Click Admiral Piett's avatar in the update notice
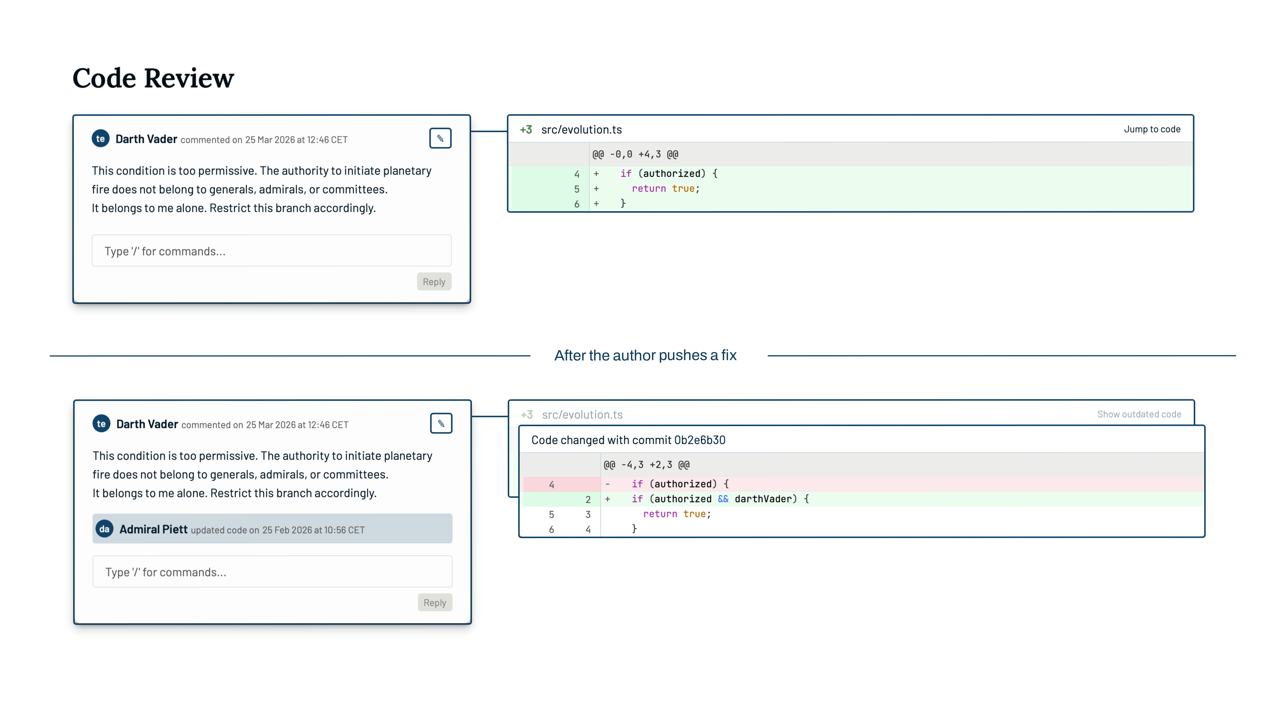Screen dimensions: 1262x709 tap(104, 529)
